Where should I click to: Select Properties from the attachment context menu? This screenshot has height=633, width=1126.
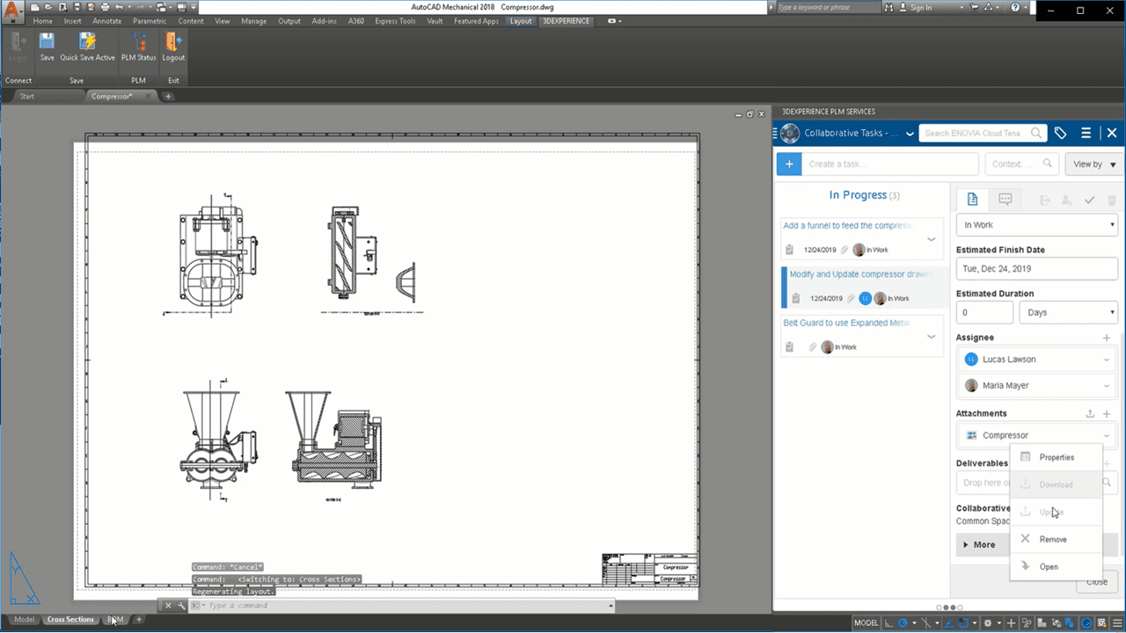[x=1056, y=457]
